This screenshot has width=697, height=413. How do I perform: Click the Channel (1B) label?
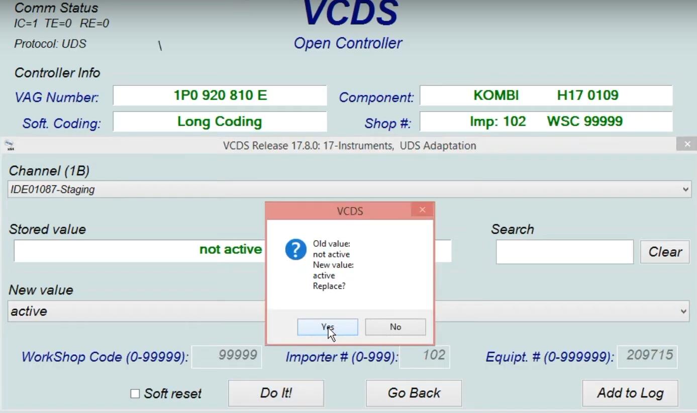[x=49, y=171]
